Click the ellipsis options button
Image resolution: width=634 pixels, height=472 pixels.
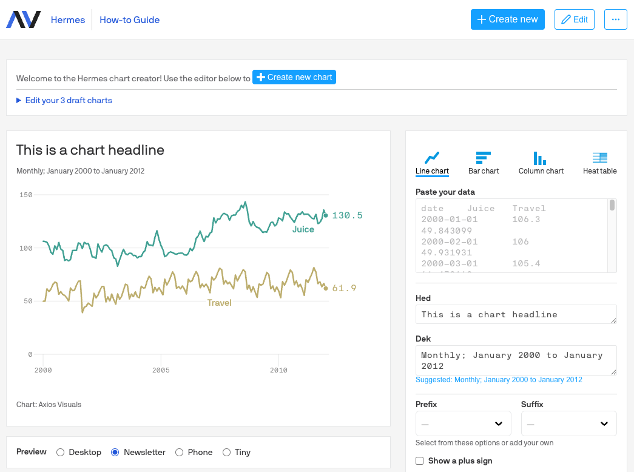pos(615,19)
